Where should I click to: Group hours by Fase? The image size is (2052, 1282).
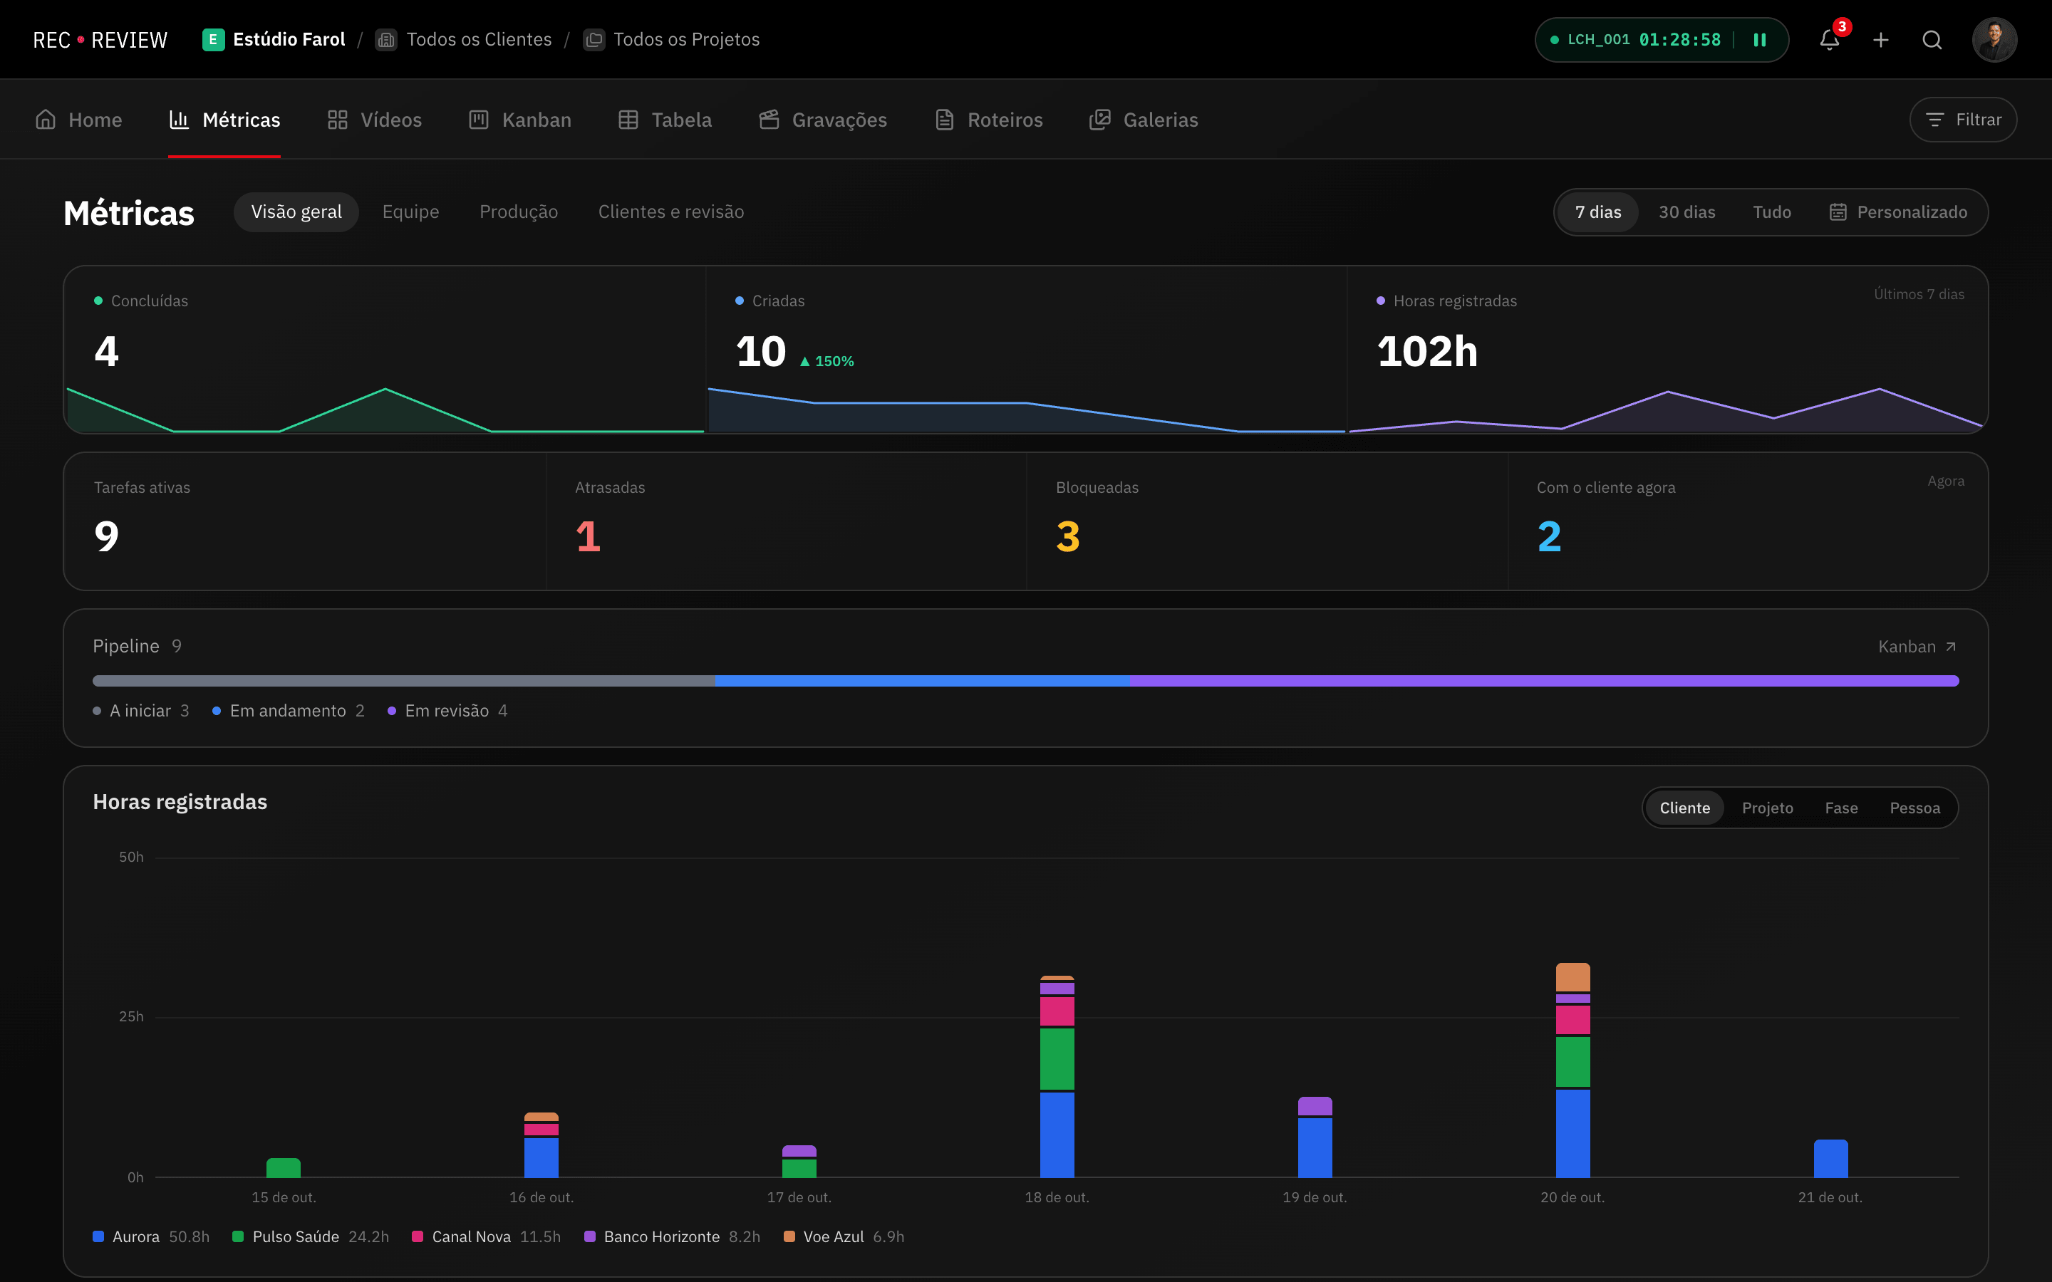click(1841, 808)
